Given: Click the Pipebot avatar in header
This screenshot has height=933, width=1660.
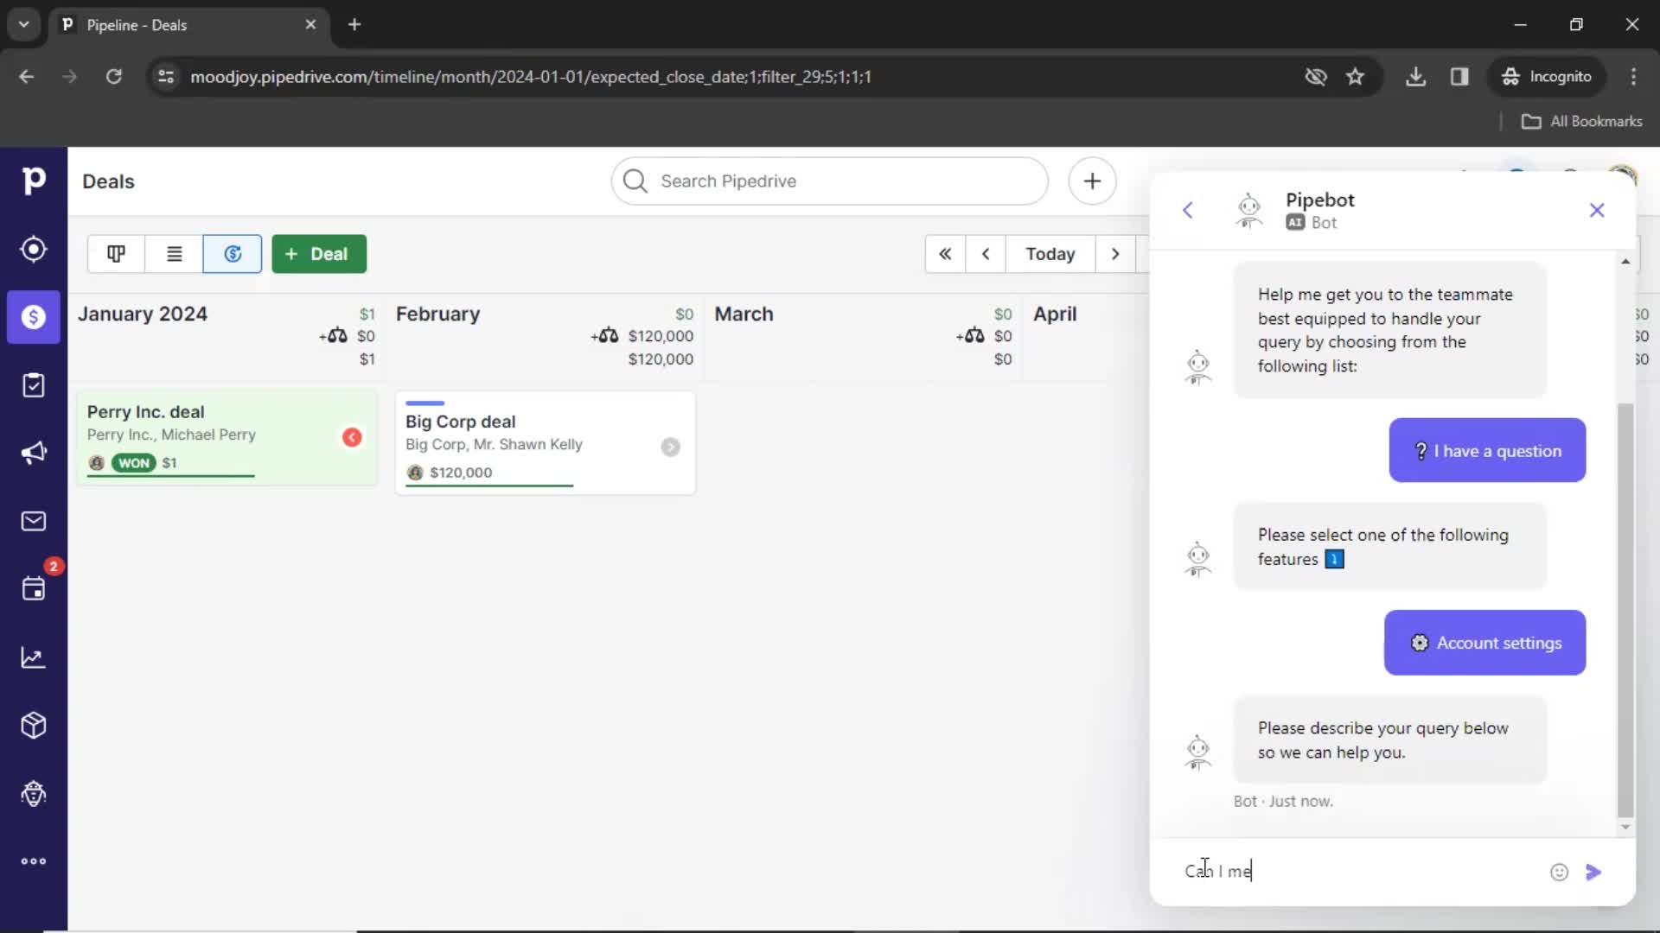Looking at the screenshot, I should [1248, 210].
